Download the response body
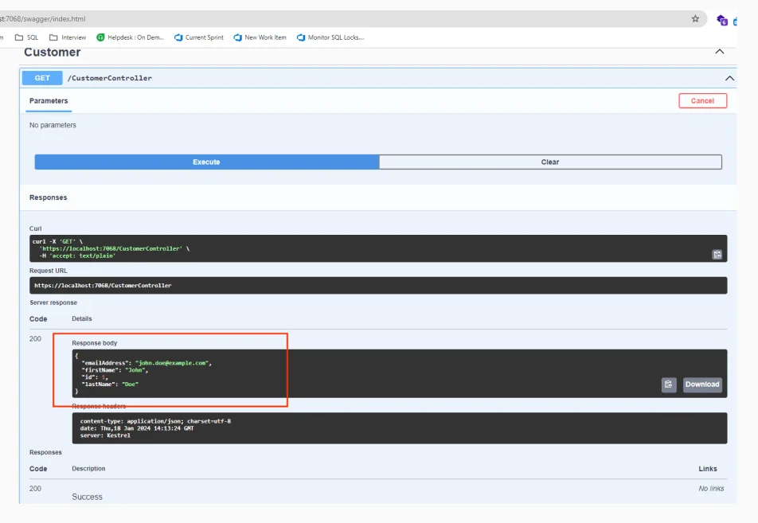 (701, 384)
